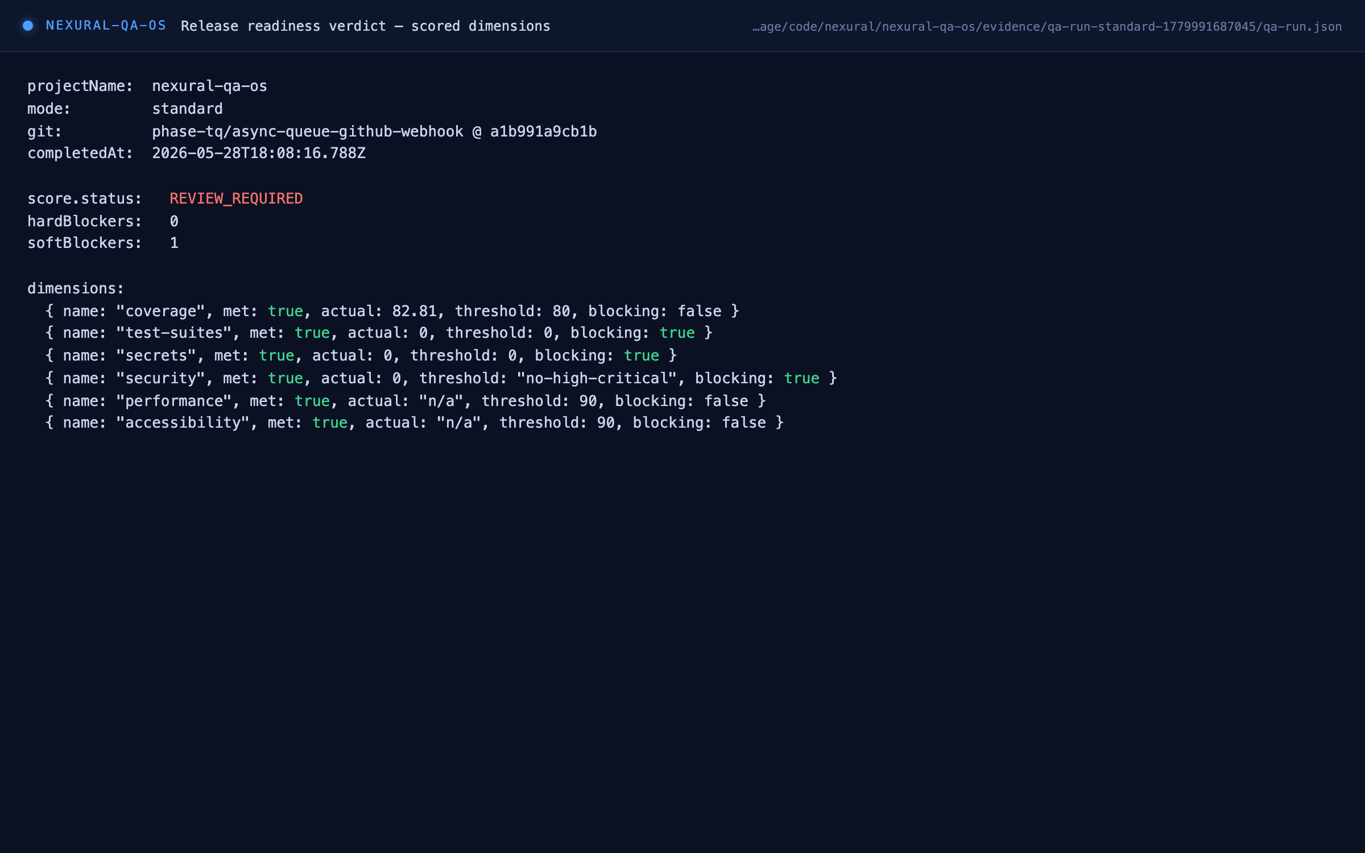Select the REVIEW_REQUIRED status value
1365x853 pixels.
(x=236, y=198)
